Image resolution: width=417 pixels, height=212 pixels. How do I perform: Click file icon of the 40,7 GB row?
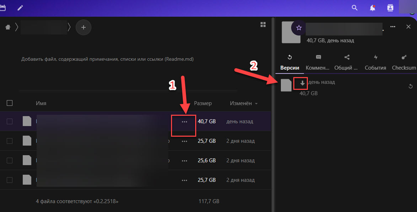click(27, 121)
